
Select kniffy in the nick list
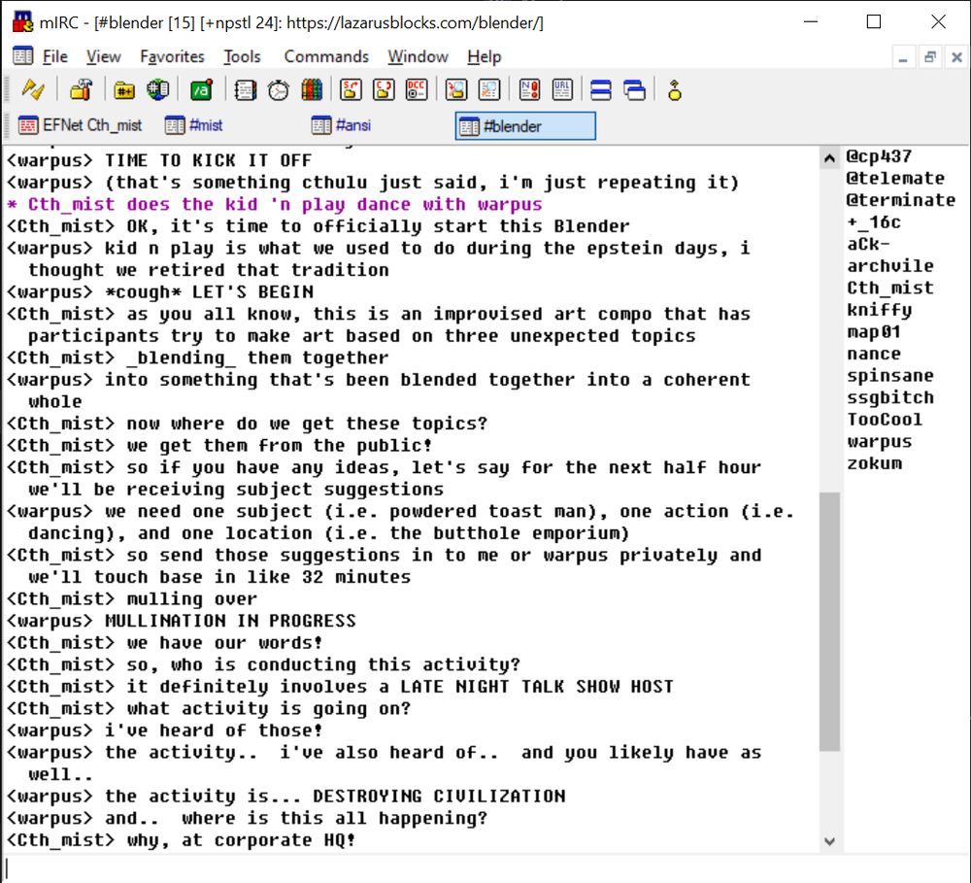coord(879,310)
